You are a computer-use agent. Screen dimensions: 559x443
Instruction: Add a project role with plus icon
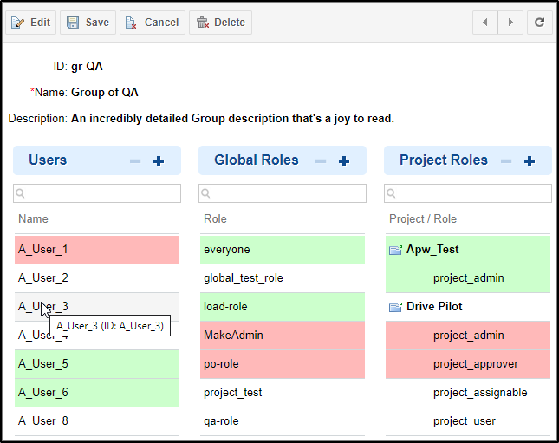(530, 161)
